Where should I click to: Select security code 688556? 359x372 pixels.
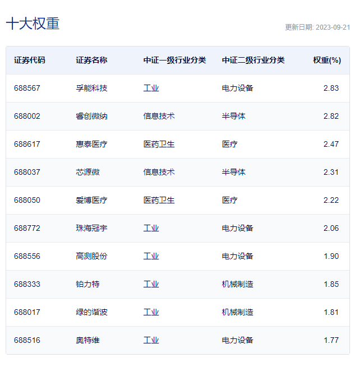point(27,256)
